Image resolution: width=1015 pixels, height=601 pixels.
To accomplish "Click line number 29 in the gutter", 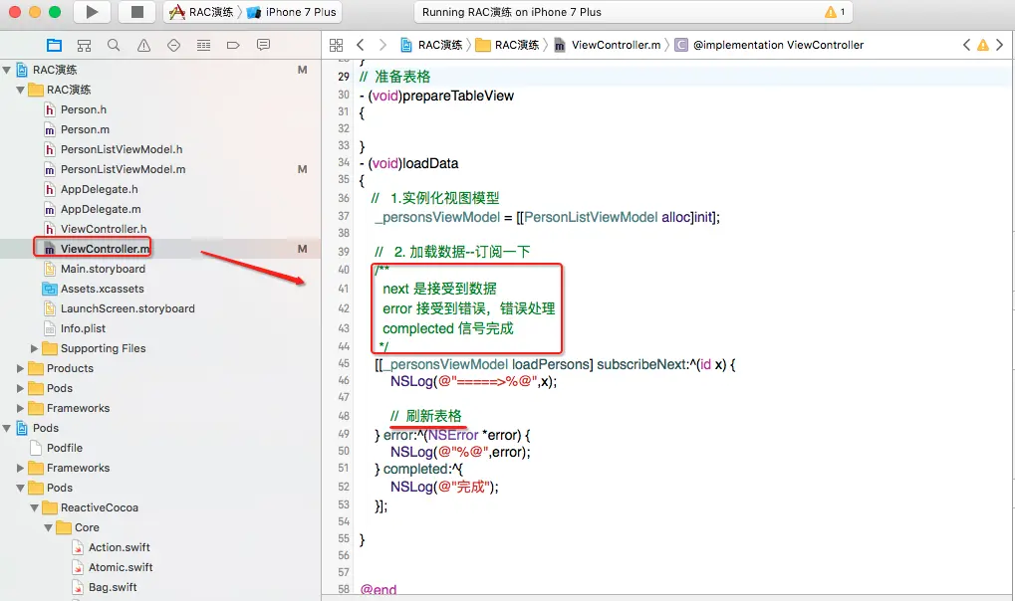I will (343, 77).
